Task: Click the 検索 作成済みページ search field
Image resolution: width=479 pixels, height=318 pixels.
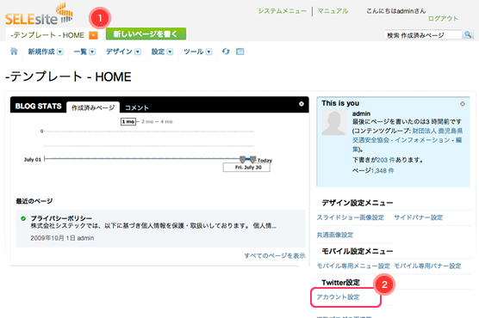Action: (423, 35)
